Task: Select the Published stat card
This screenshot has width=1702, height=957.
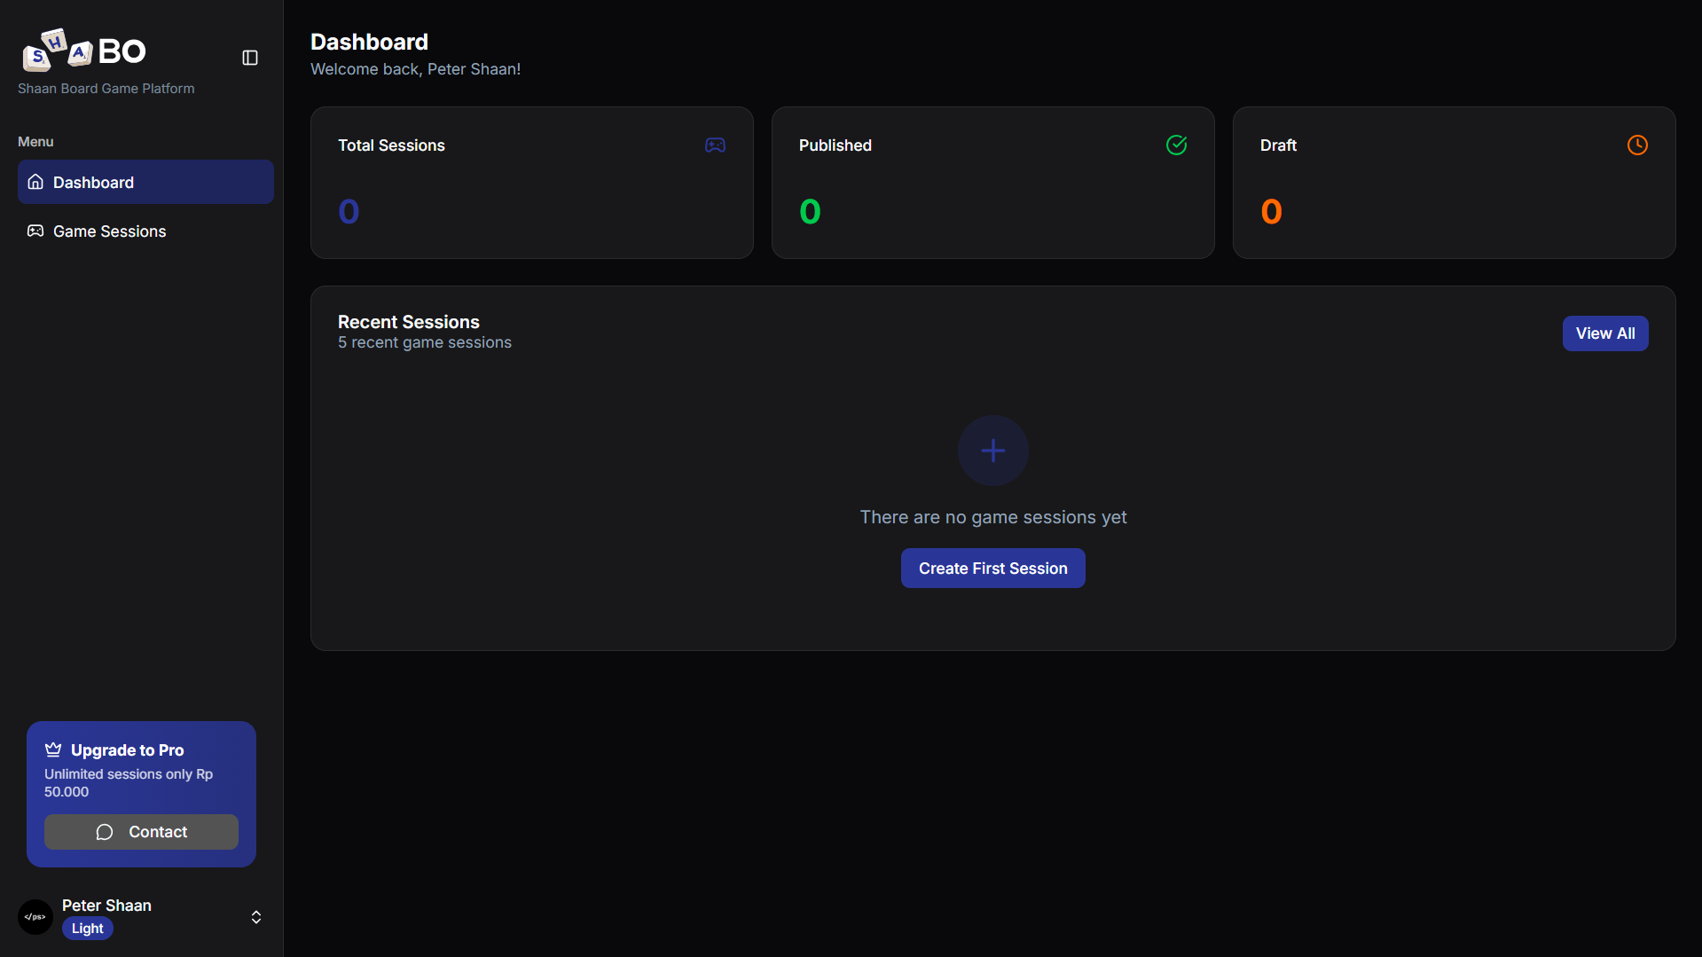Action: (992, 183)
